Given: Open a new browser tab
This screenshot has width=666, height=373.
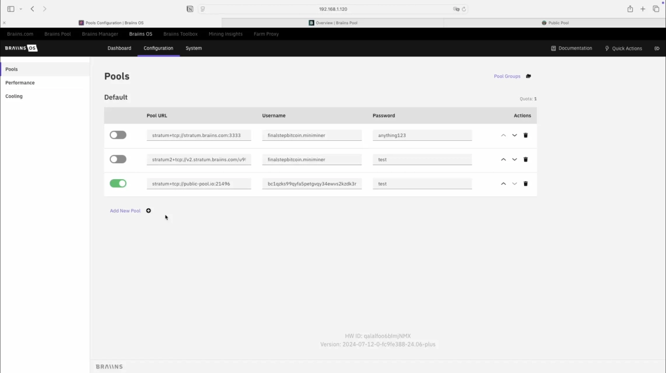Looking at the screenshot, I should click(x=643, y=9).
